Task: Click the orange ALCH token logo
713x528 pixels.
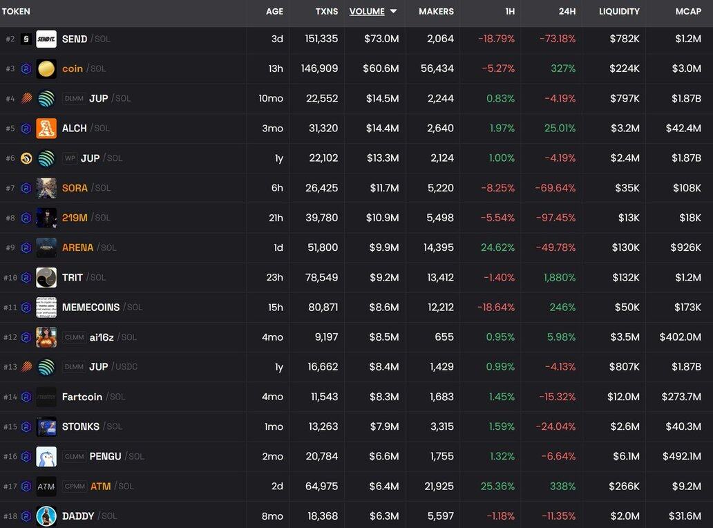Action: [46, 129]
